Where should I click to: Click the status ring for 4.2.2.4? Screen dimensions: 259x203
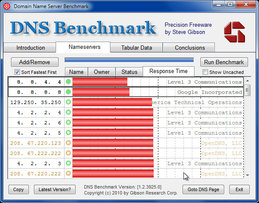click(68, 112)
